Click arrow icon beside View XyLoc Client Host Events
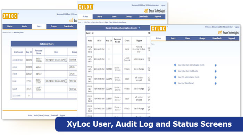Viewport: 243px width, 135px height. [175, 71]
